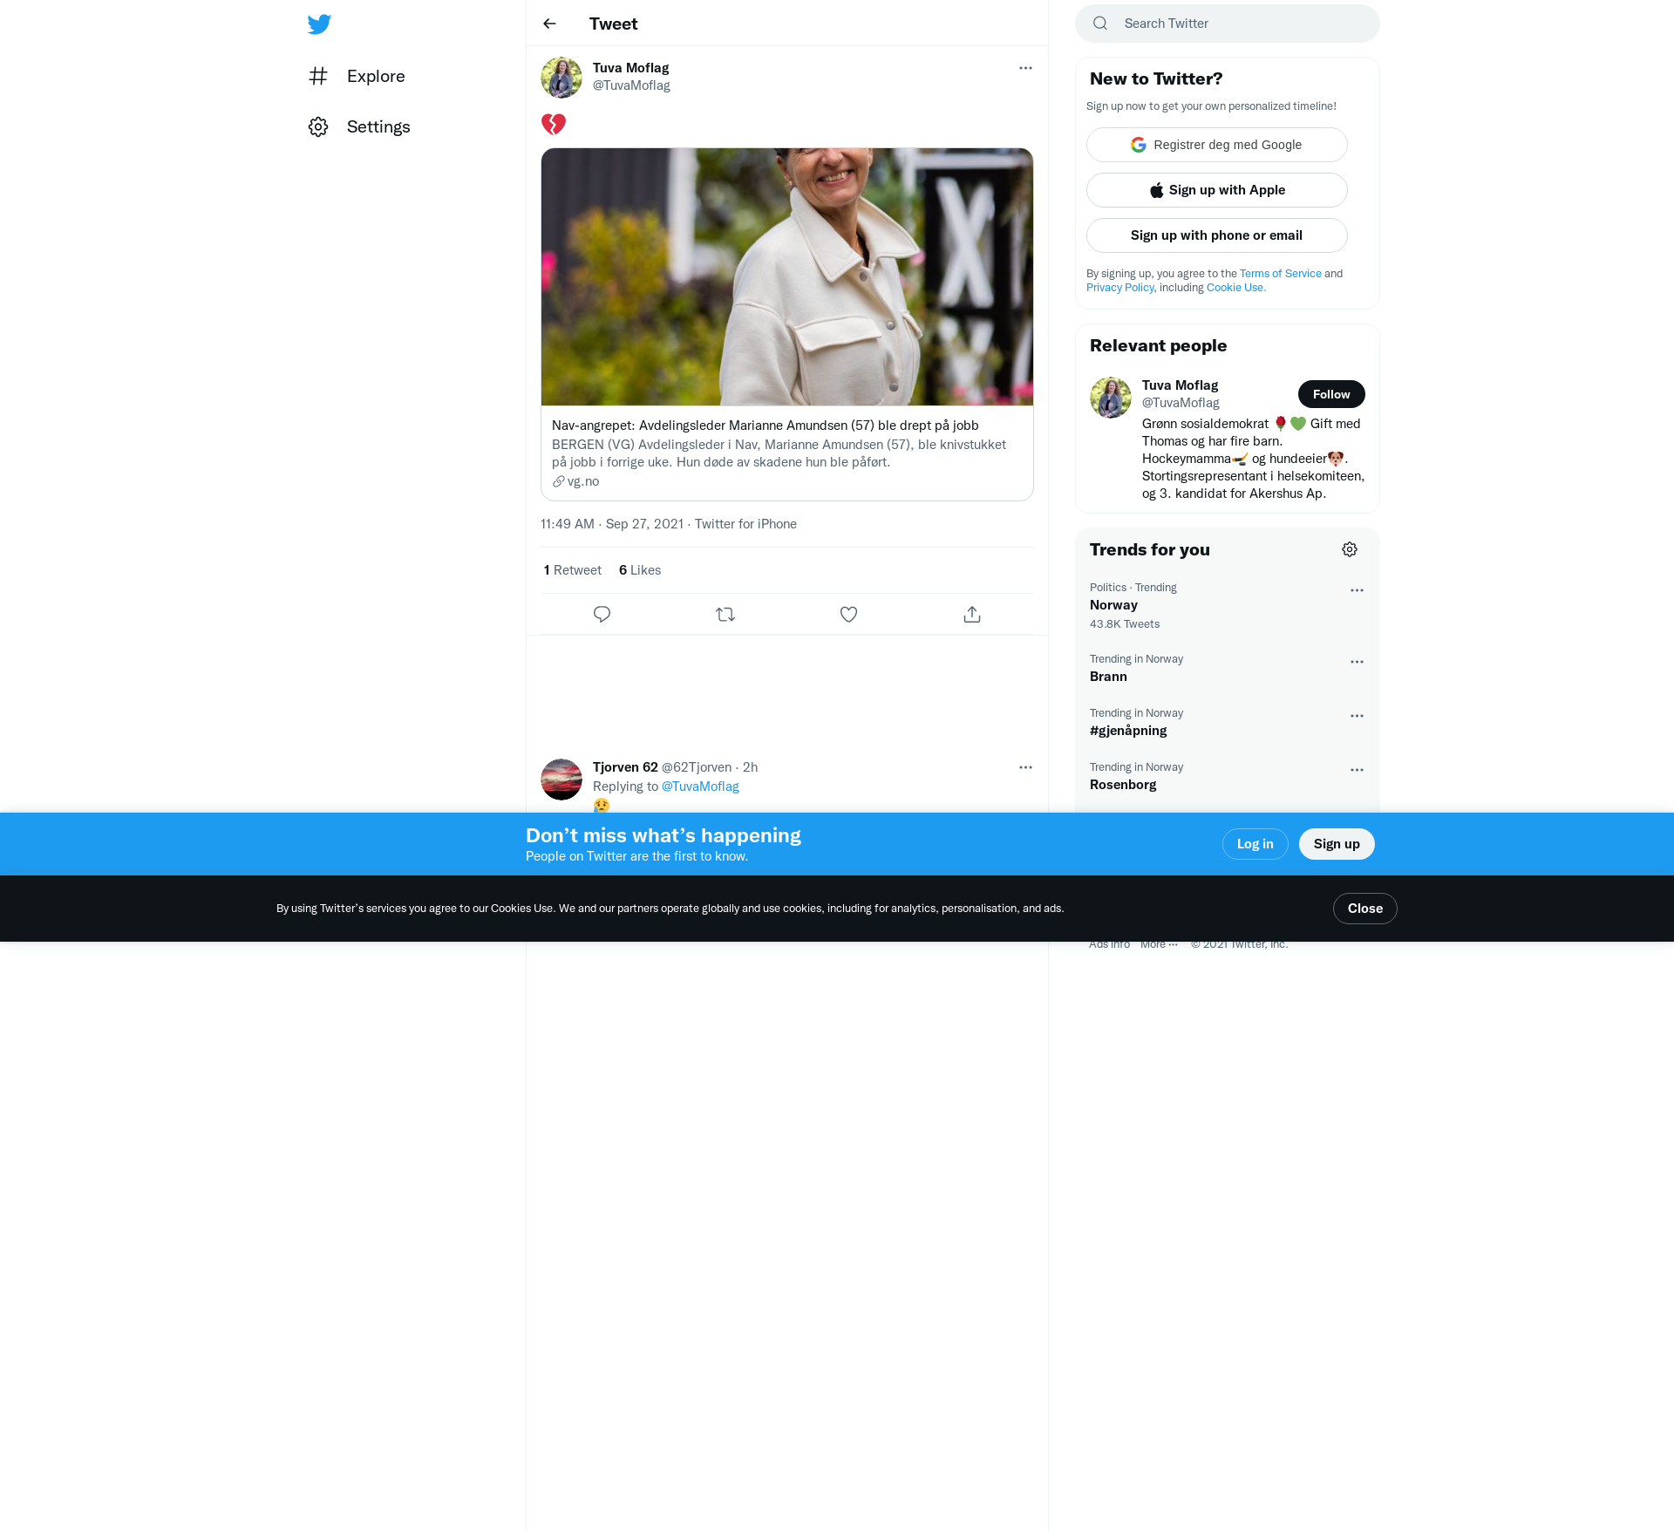Open more options for Rosenborg trend
The width and height of the screenshot is (1674, 1532).
point(1357,770)
